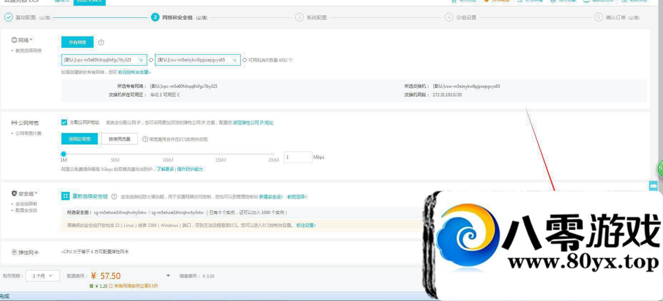Set bandwidth slider to 50M mark
The image size is (663, 301).
tap(115, 154)
